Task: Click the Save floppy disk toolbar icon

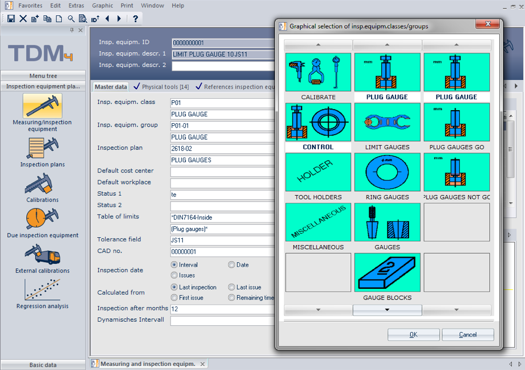Action: point(11,18)
